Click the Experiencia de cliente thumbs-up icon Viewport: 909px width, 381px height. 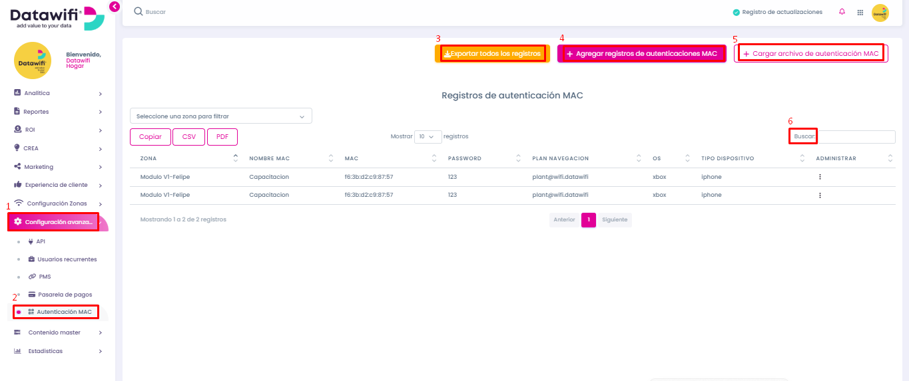pyautogui.click(x=18, y=185)
